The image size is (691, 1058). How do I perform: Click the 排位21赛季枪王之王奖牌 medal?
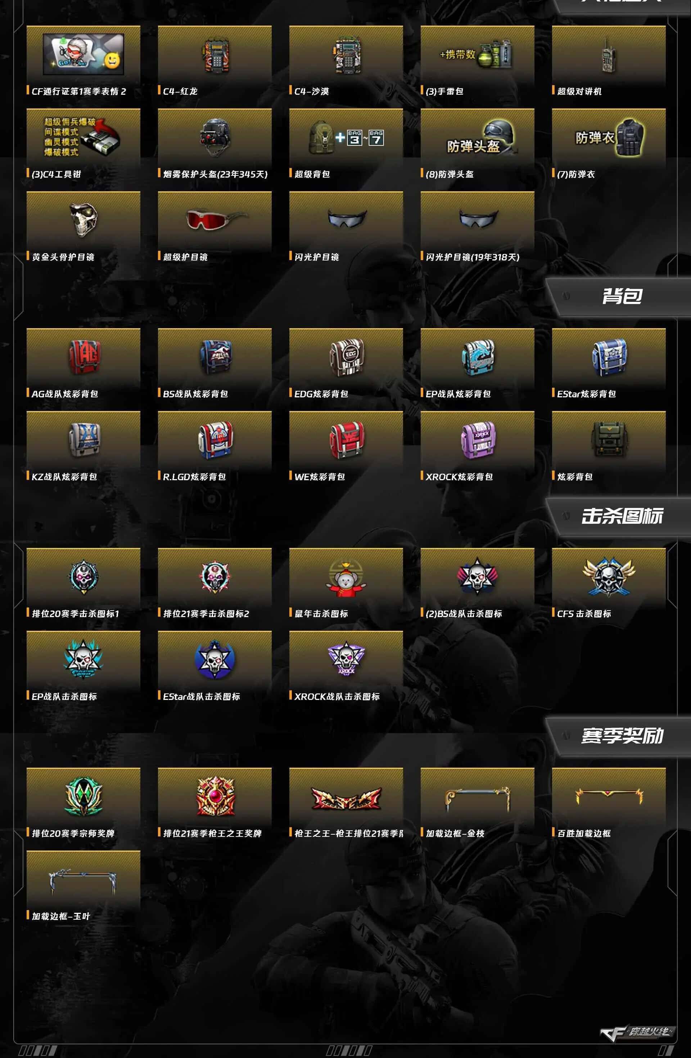pos(216,796)
